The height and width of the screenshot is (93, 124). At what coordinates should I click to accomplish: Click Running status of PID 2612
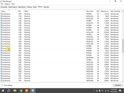pyautogui.click(x=27, y=74)
